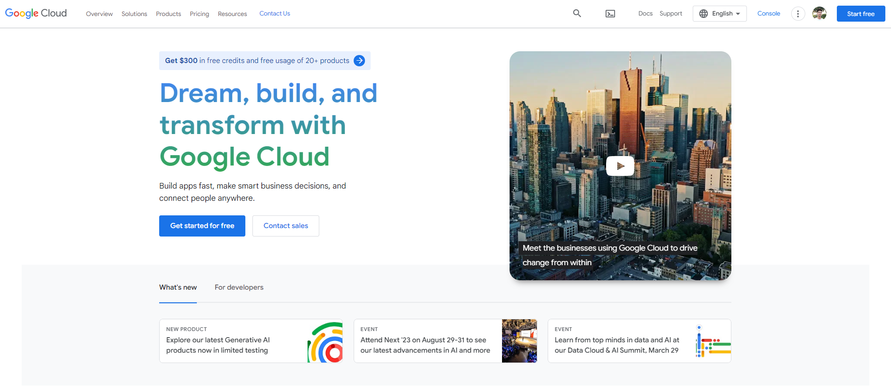Image resolution: width=891 pixels, height=387 pixels.
Task: Click the Contact sales button
Action: (286, 226)
